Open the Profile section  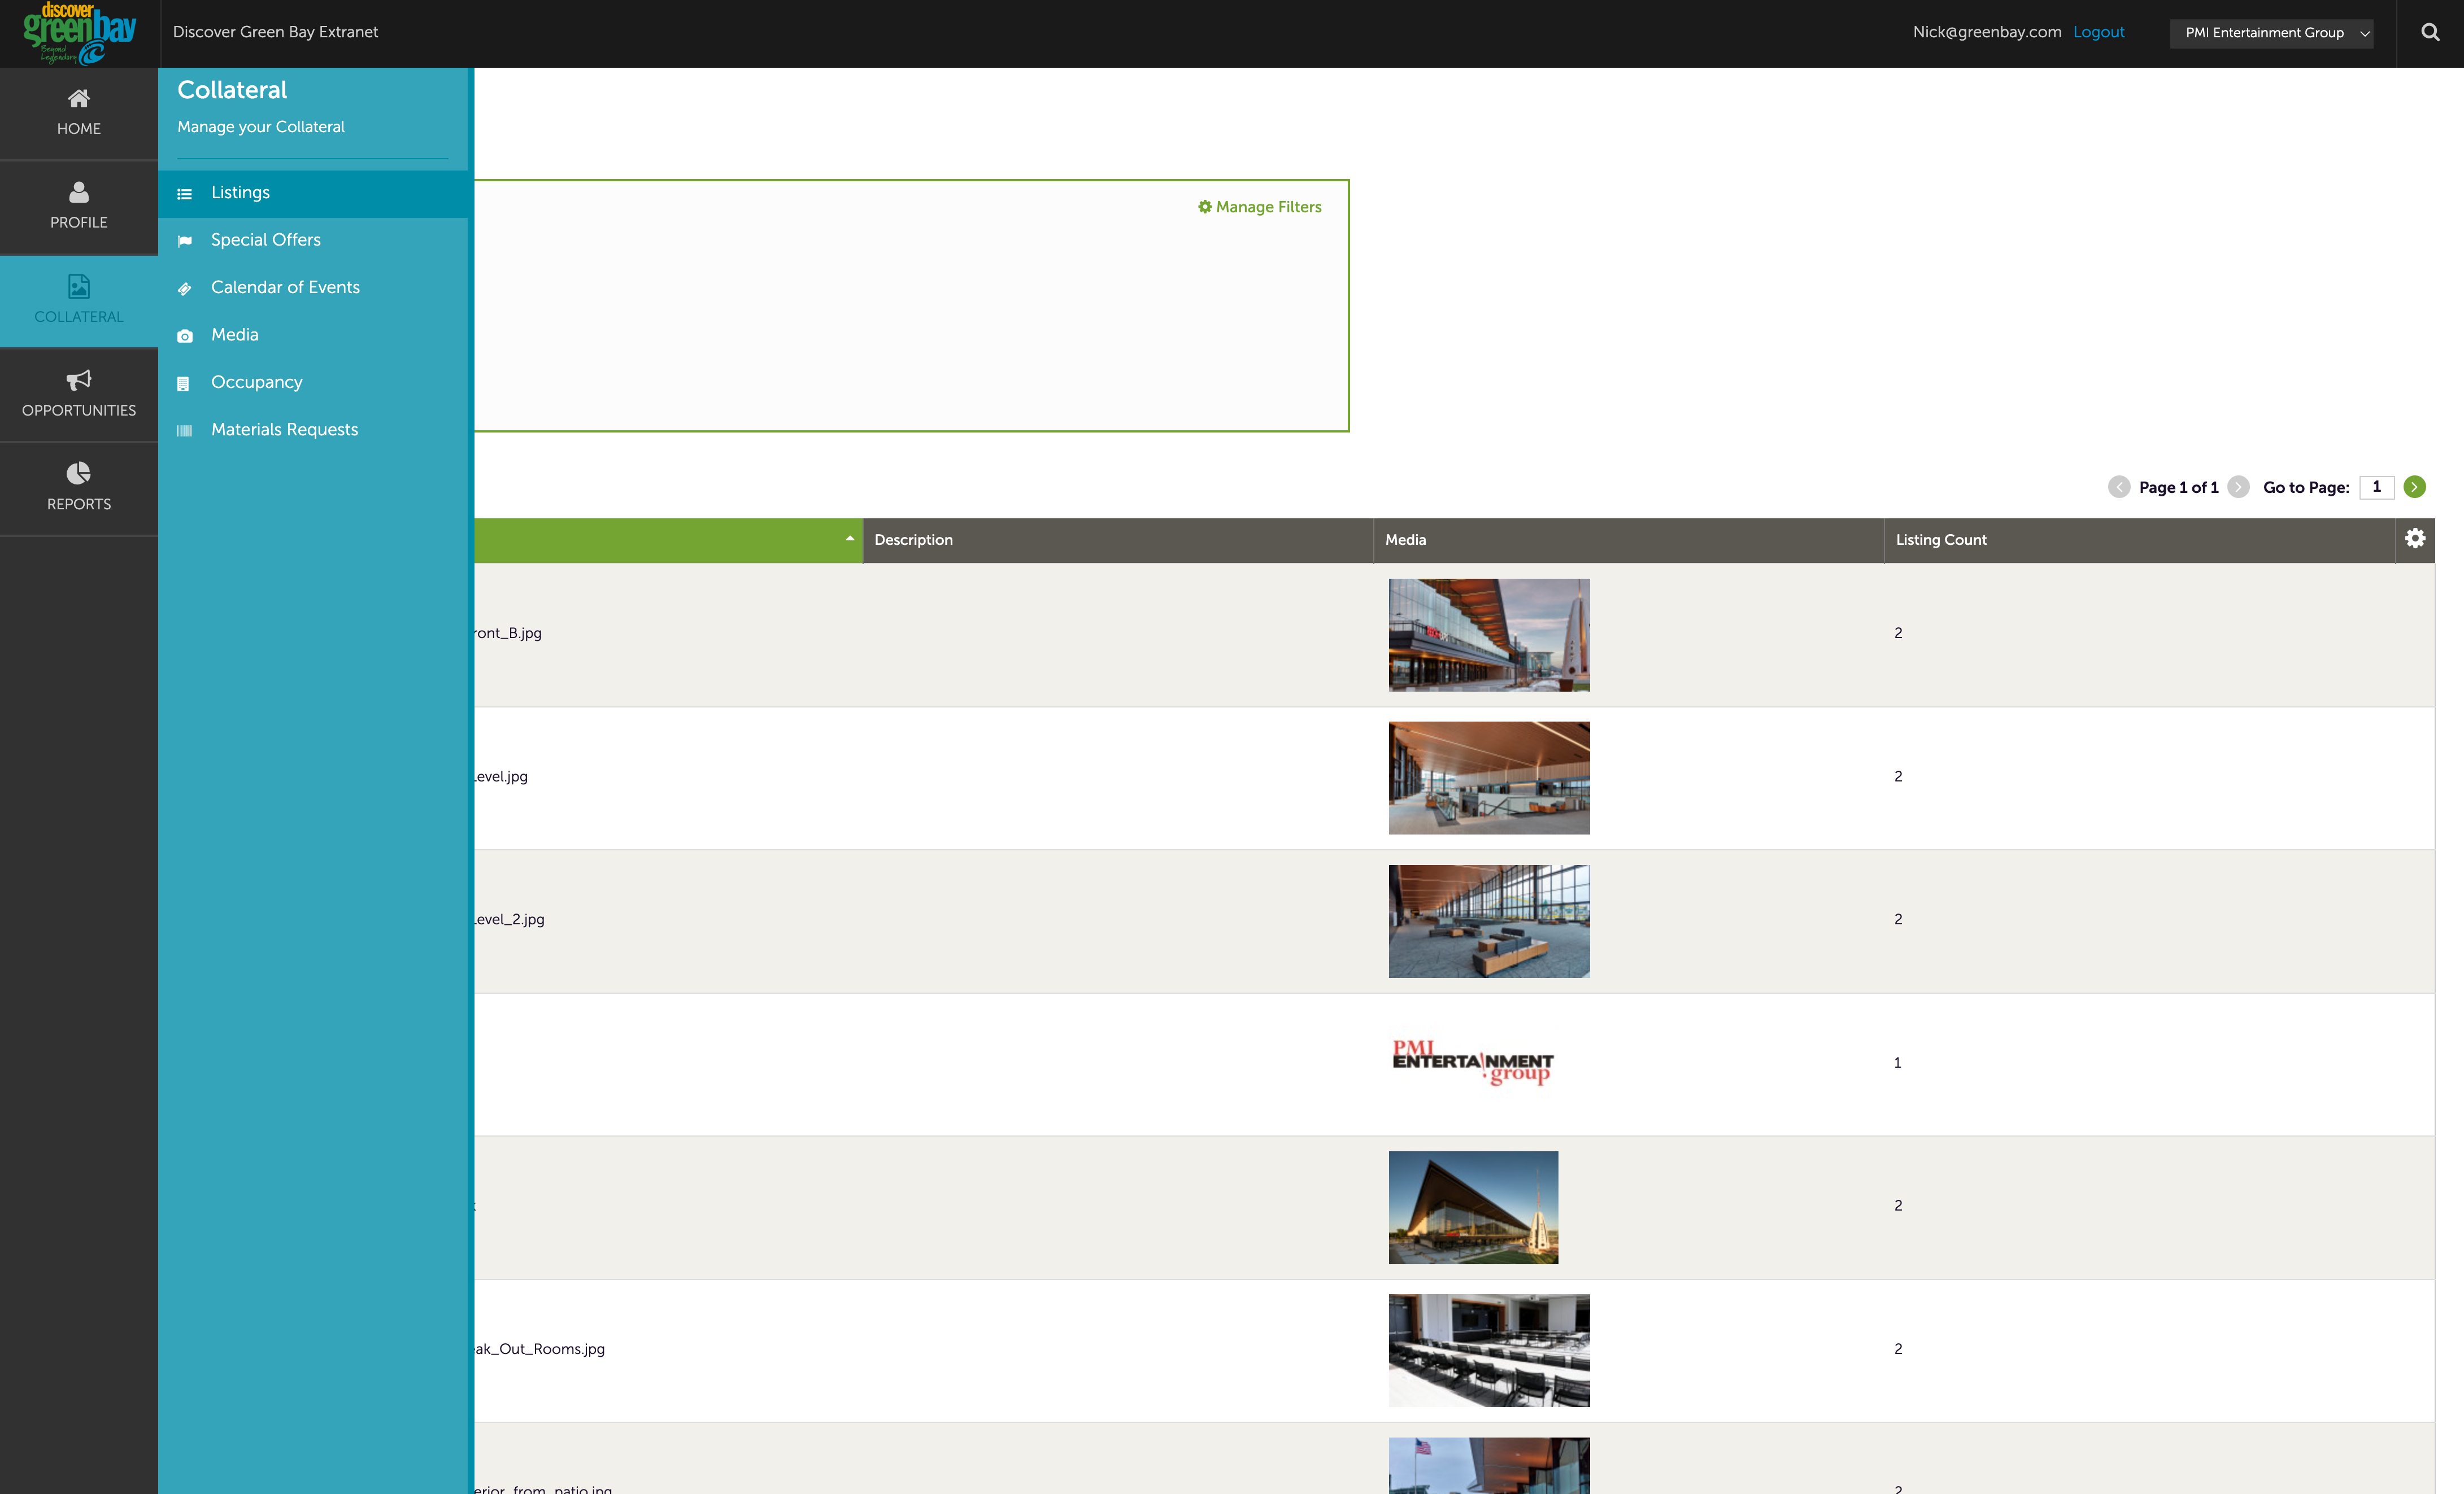(79, 207)
